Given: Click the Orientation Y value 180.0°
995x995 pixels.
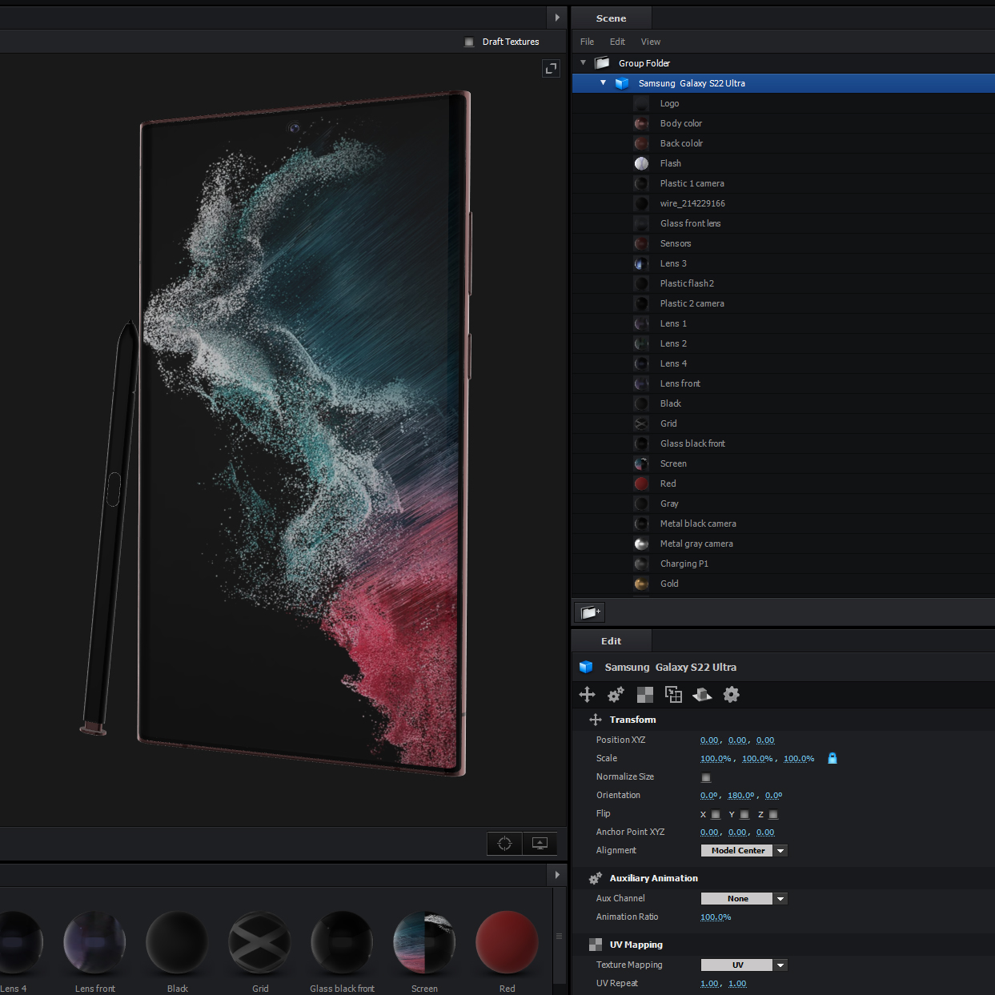Looking at the screenshot, I should pyautogui.click(x=740, y=796).
